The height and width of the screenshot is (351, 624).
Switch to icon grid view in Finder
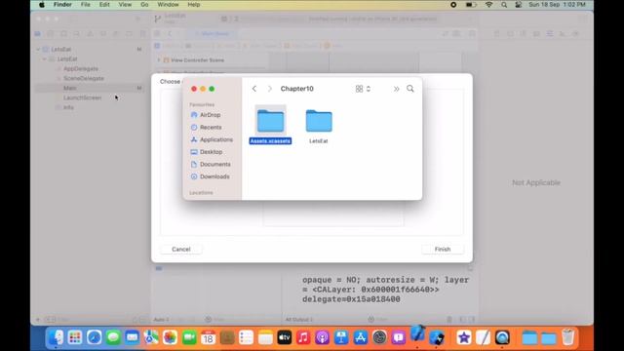(x=360, y=89)
